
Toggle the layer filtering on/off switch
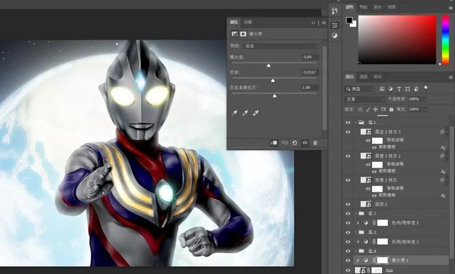pyautogui.click(x=426, y=88)
